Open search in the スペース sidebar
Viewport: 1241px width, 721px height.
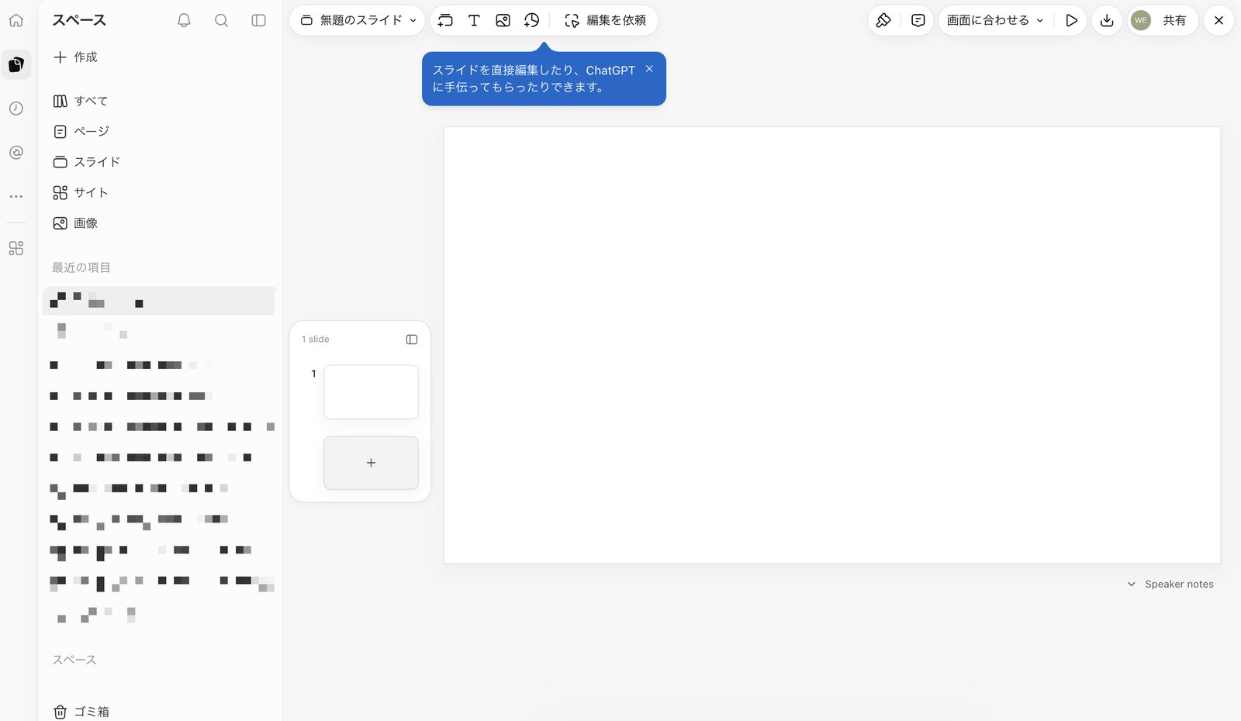pos(221,21)
